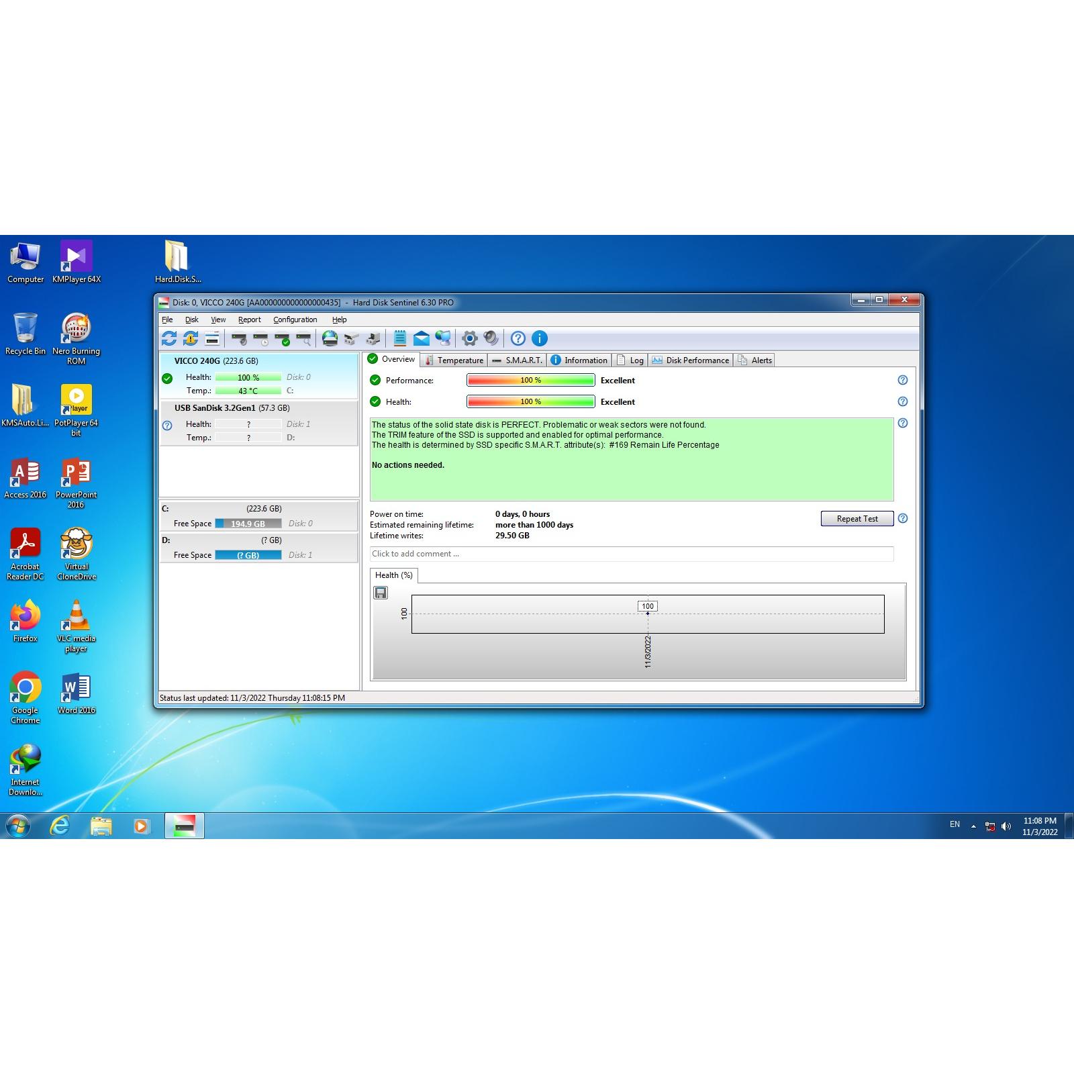This screenshot has width=1074, height=1074.
Task: Click the notepad report toolbar icon
Action: click(399, 338)
